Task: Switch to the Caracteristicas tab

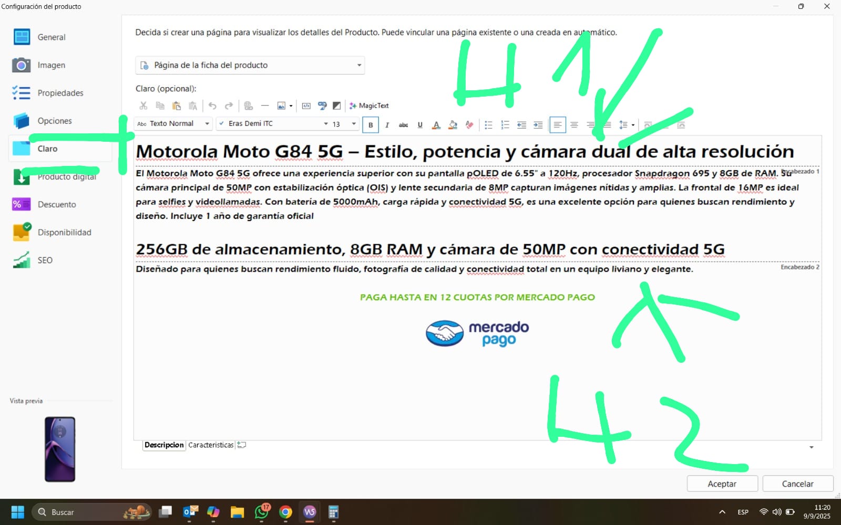Action: tap(211, 445)
